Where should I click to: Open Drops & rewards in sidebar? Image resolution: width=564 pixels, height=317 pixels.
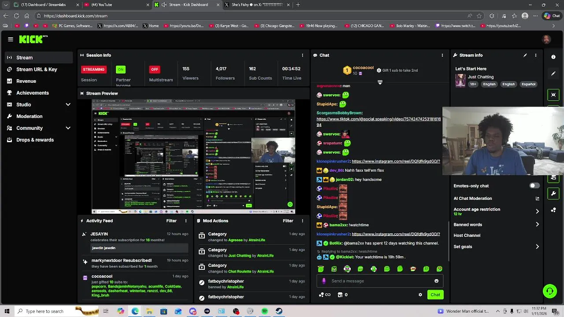39,140
